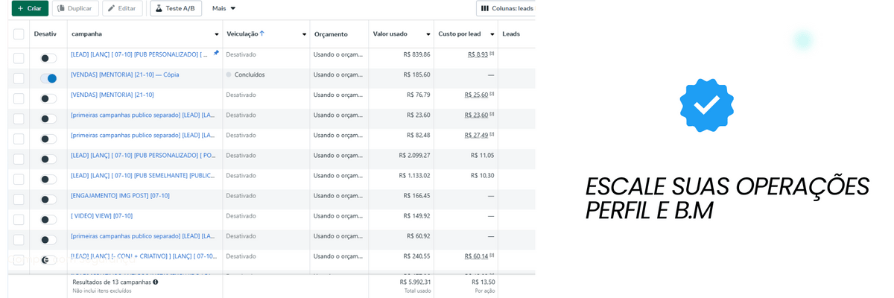Image resolution: width=894 pixels, height=298 pixels.
Task: Click the Orçamento column header
Action: click(331, 34)
